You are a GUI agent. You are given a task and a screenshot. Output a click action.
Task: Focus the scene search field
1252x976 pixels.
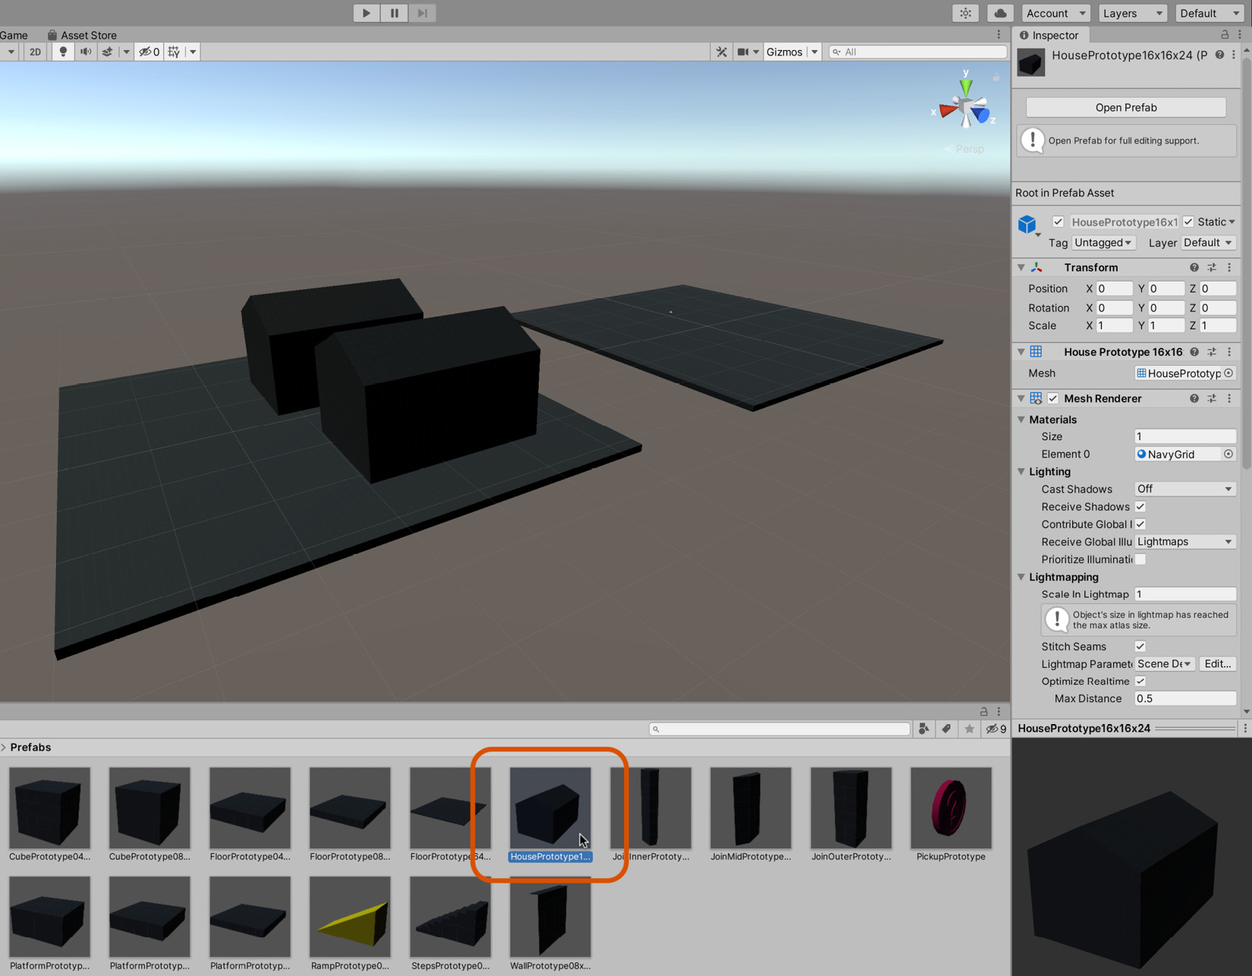pos(917,52)
